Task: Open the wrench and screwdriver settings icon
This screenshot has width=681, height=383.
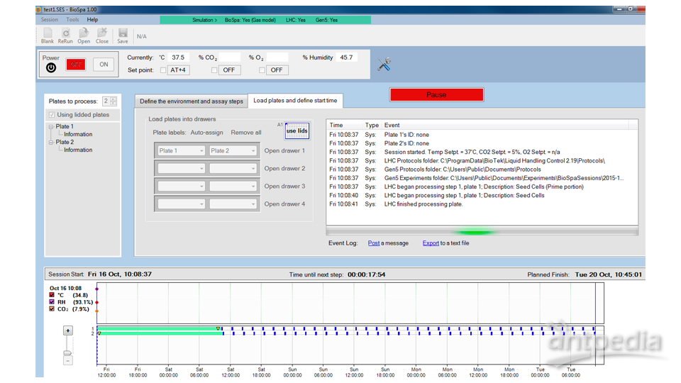Action: coord(384,65)
